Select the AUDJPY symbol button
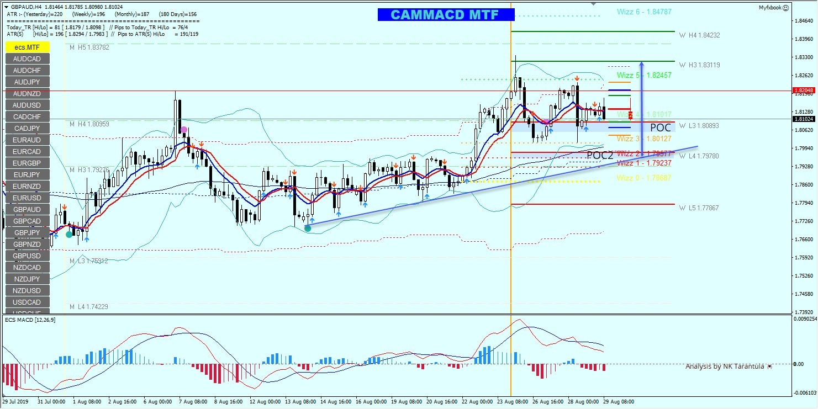The image size is (818, 409). [28, 82]
